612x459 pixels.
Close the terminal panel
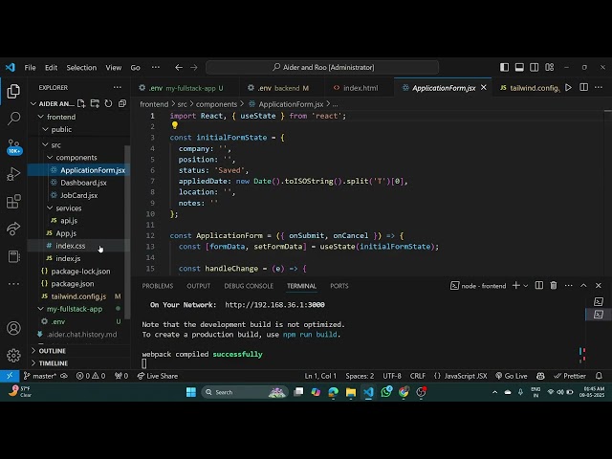click(599, 286)
